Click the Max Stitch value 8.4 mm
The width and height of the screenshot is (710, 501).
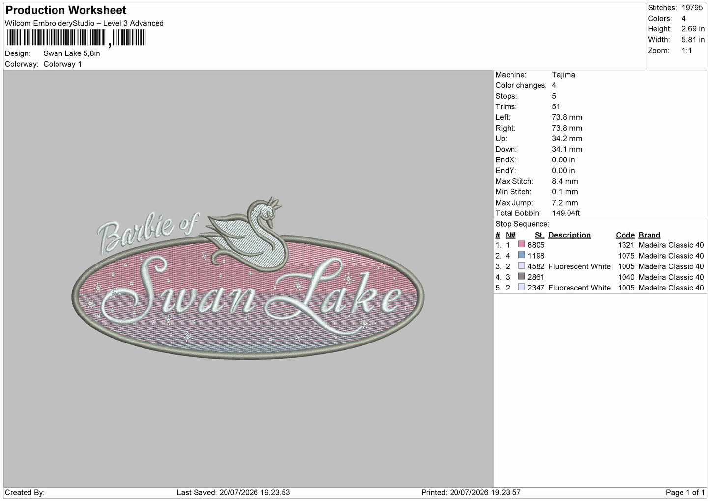point(565,182)
